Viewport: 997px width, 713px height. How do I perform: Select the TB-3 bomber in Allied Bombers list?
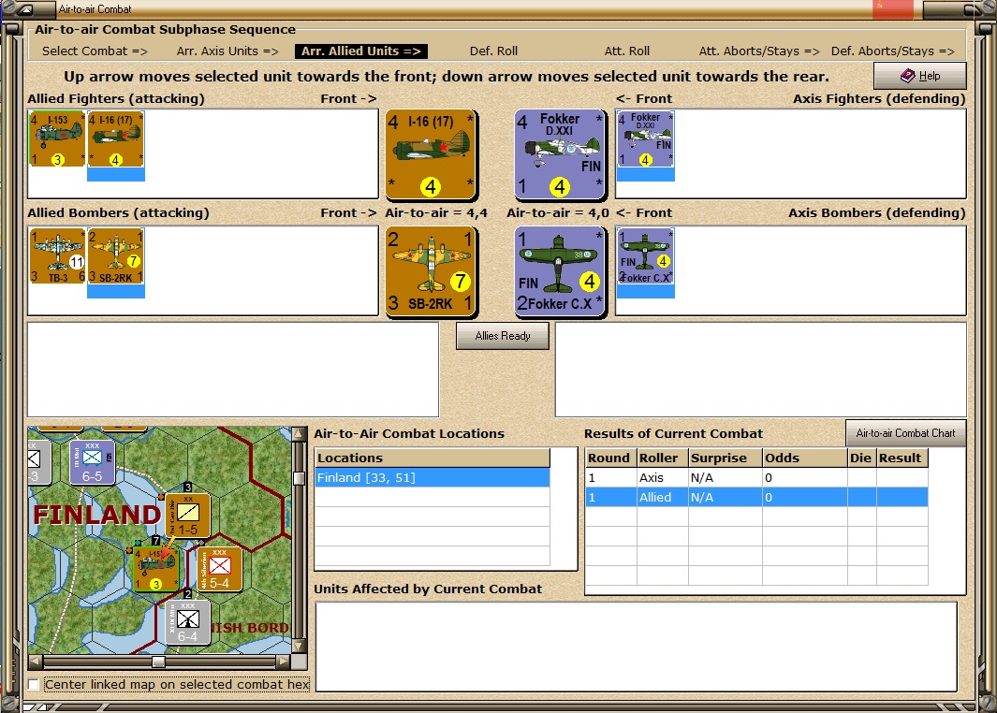(57, 256)
